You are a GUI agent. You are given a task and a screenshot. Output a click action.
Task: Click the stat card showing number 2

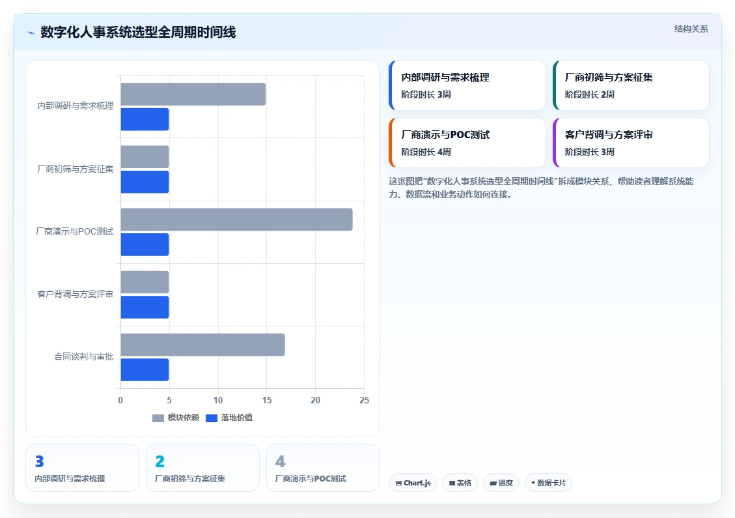coord(202,468)
